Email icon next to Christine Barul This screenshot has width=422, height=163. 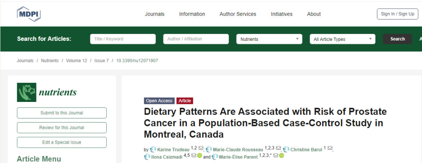[330, 148]
